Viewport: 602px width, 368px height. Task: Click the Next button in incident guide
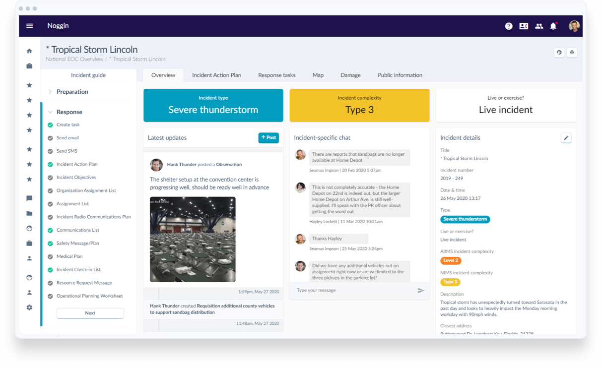point(90,313)
